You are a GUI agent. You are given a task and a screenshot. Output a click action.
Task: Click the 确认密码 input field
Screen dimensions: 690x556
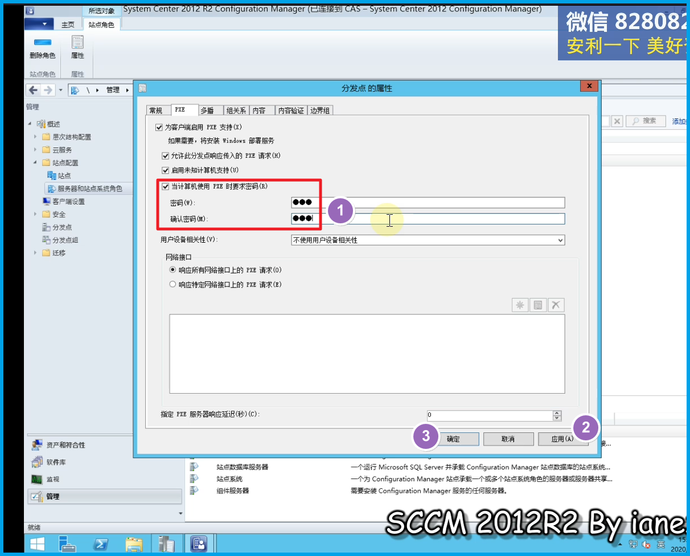pos(428,219)
